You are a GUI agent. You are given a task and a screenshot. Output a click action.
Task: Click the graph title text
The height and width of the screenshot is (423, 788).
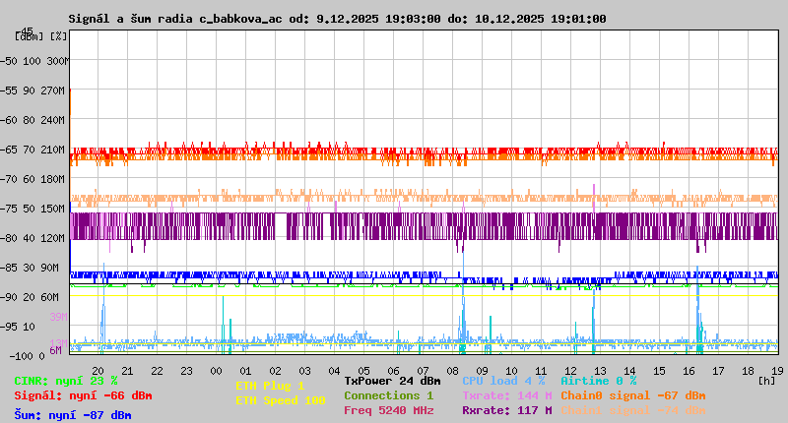[x=337, y=19]
